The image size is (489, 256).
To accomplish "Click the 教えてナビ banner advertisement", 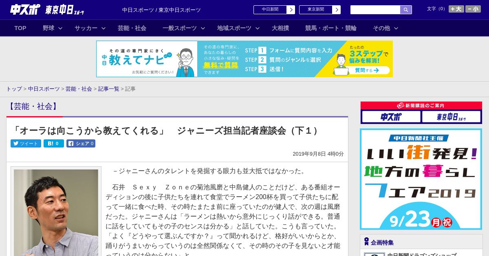I will 244,59.
